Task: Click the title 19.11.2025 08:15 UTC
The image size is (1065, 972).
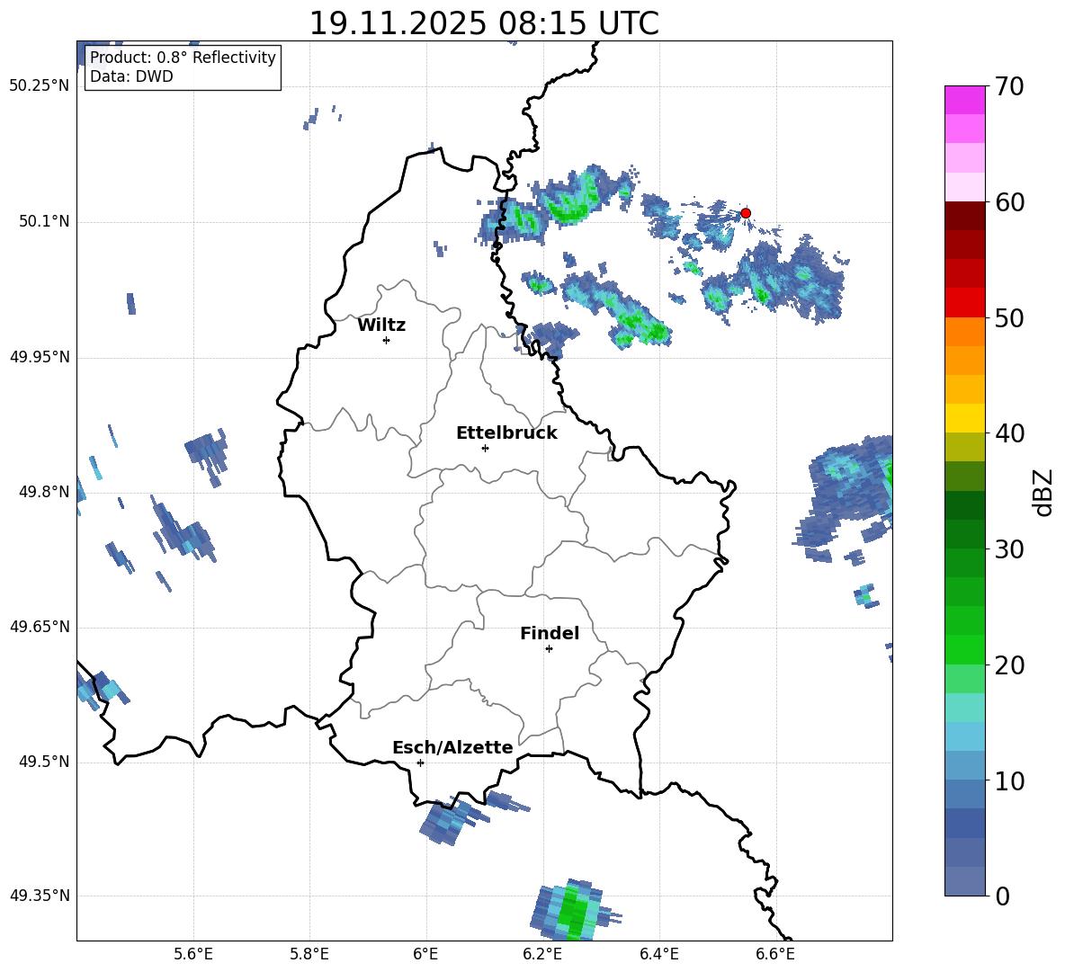Action: tap(484, 23)
